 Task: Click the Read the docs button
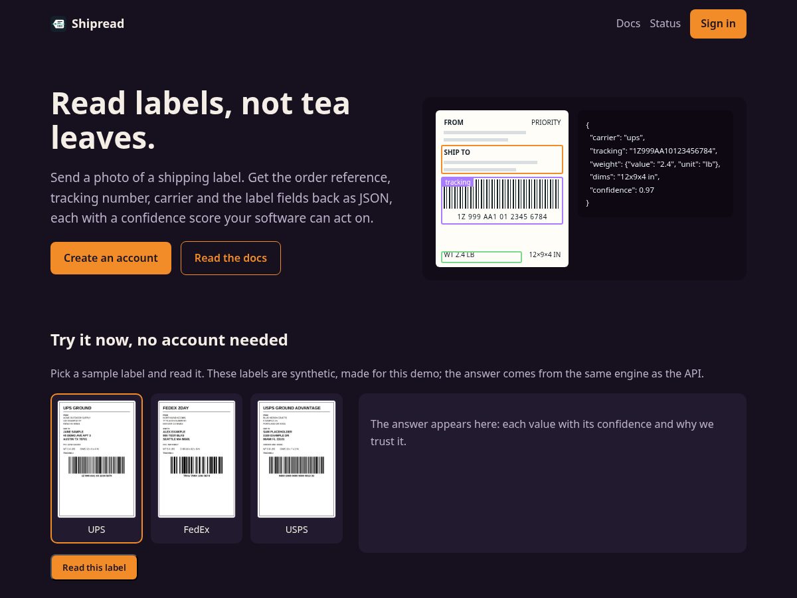pyautogui.click(x=230, y=258)
